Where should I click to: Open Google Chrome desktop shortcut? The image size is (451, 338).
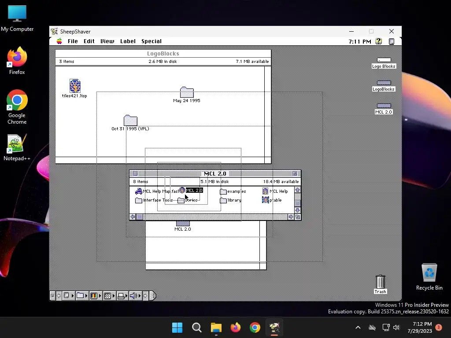(17, 107)
